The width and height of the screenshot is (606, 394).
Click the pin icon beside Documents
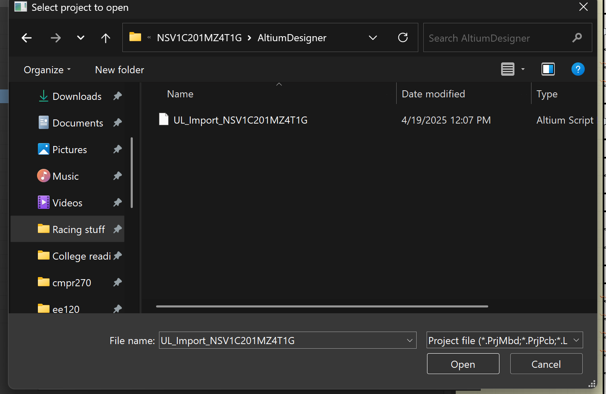117,123
